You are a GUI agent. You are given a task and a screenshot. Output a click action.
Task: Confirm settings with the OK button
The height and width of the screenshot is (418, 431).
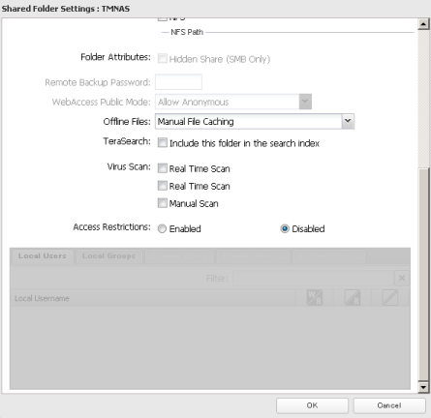coord(312,405)
